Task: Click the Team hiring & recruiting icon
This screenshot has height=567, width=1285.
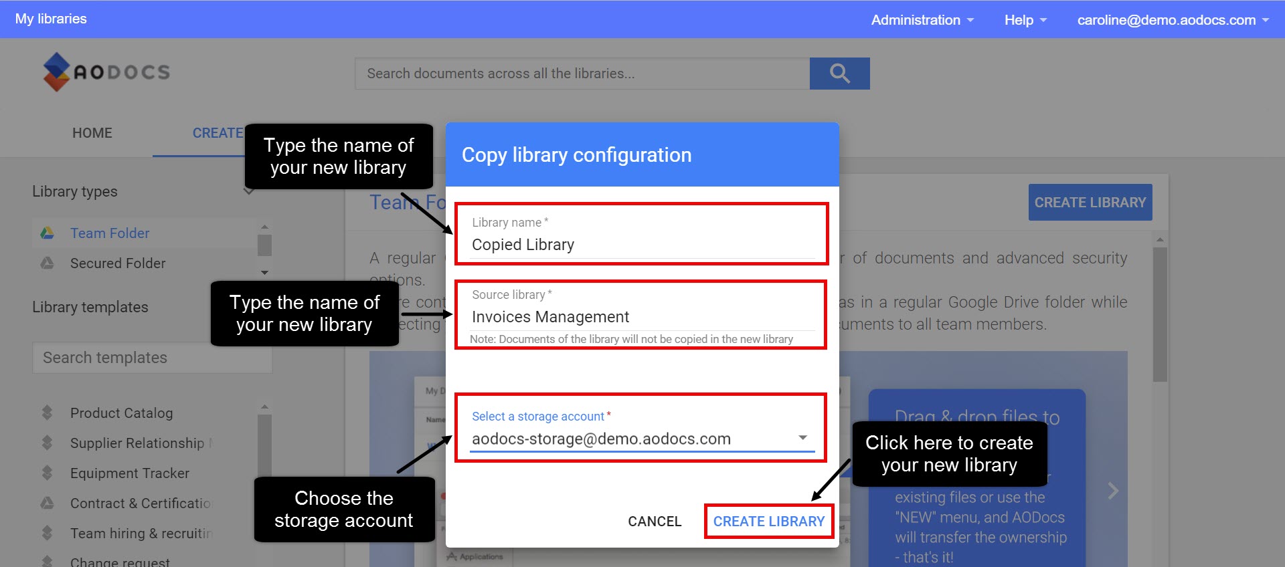Action: (47, 533)
